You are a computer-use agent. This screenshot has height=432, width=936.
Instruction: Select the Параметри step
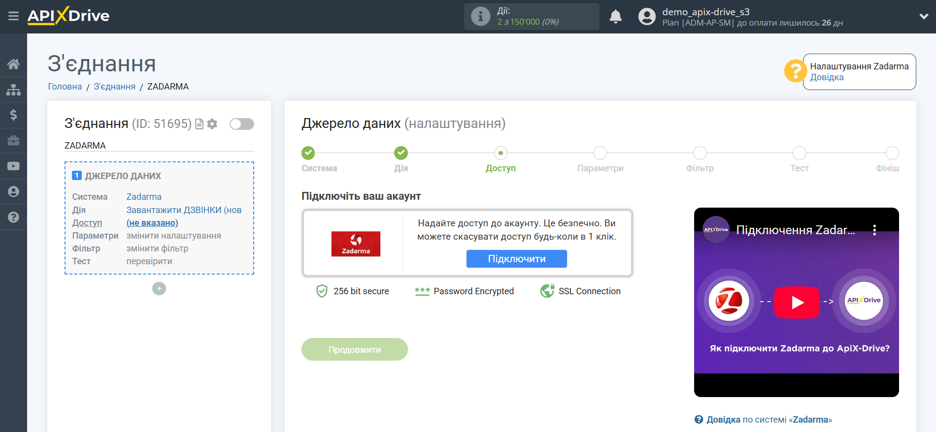click(600, 153)
